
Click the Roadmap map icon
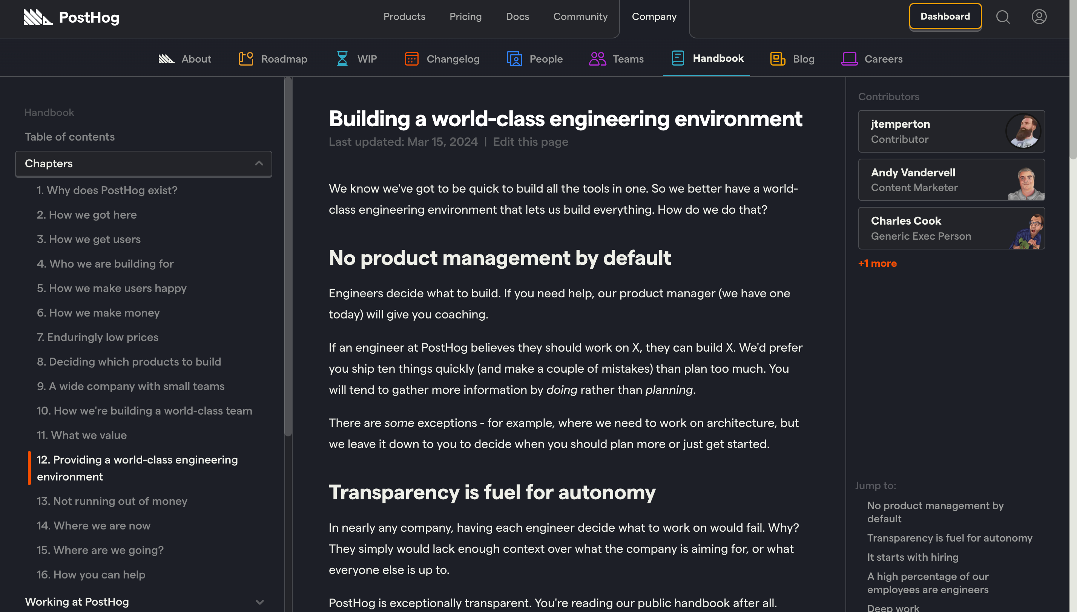[245, 59]
